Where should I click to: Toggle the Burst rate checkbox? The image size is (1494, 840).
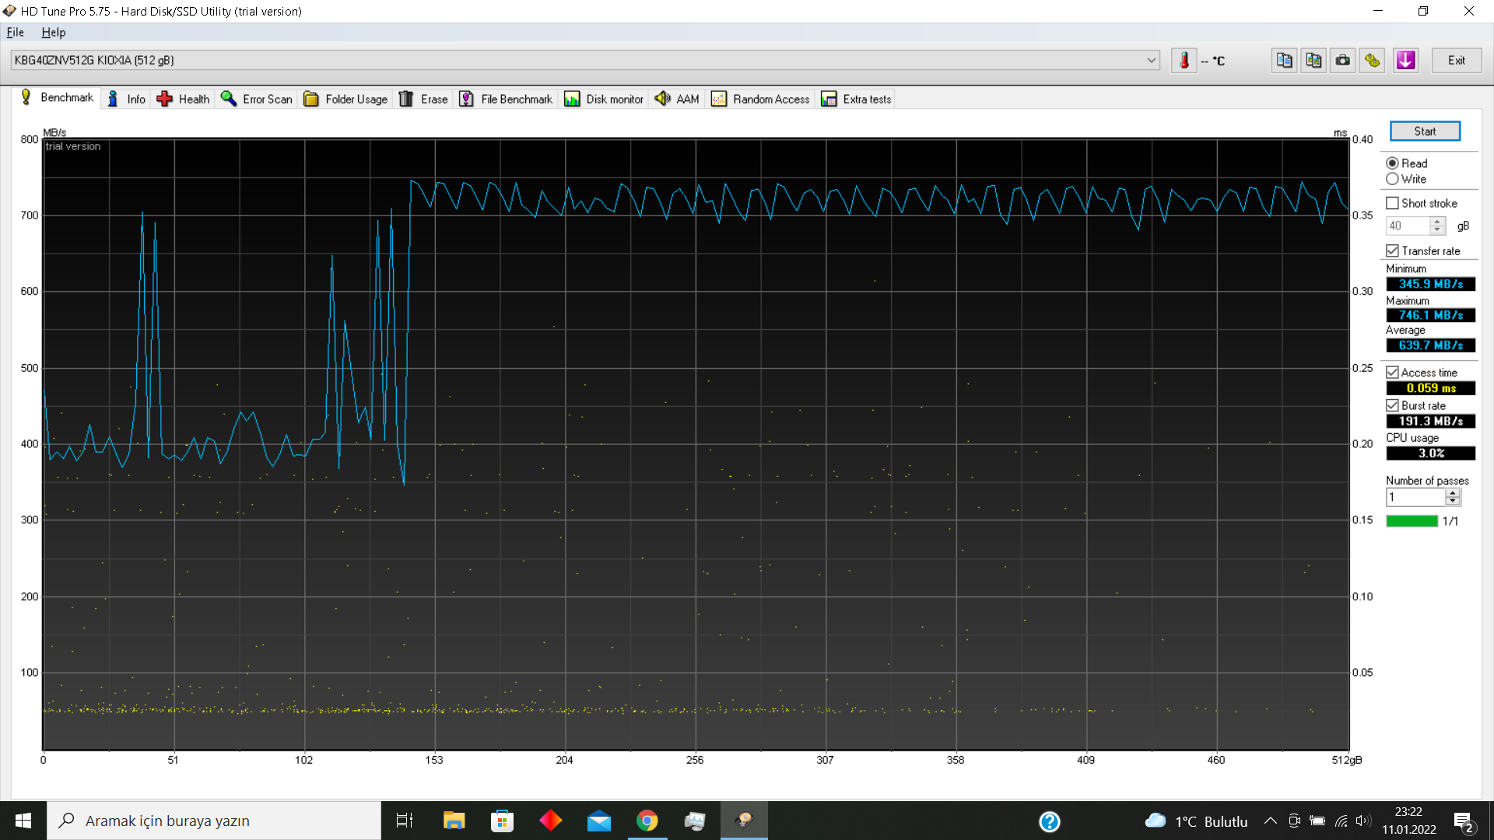[1392, 405]
